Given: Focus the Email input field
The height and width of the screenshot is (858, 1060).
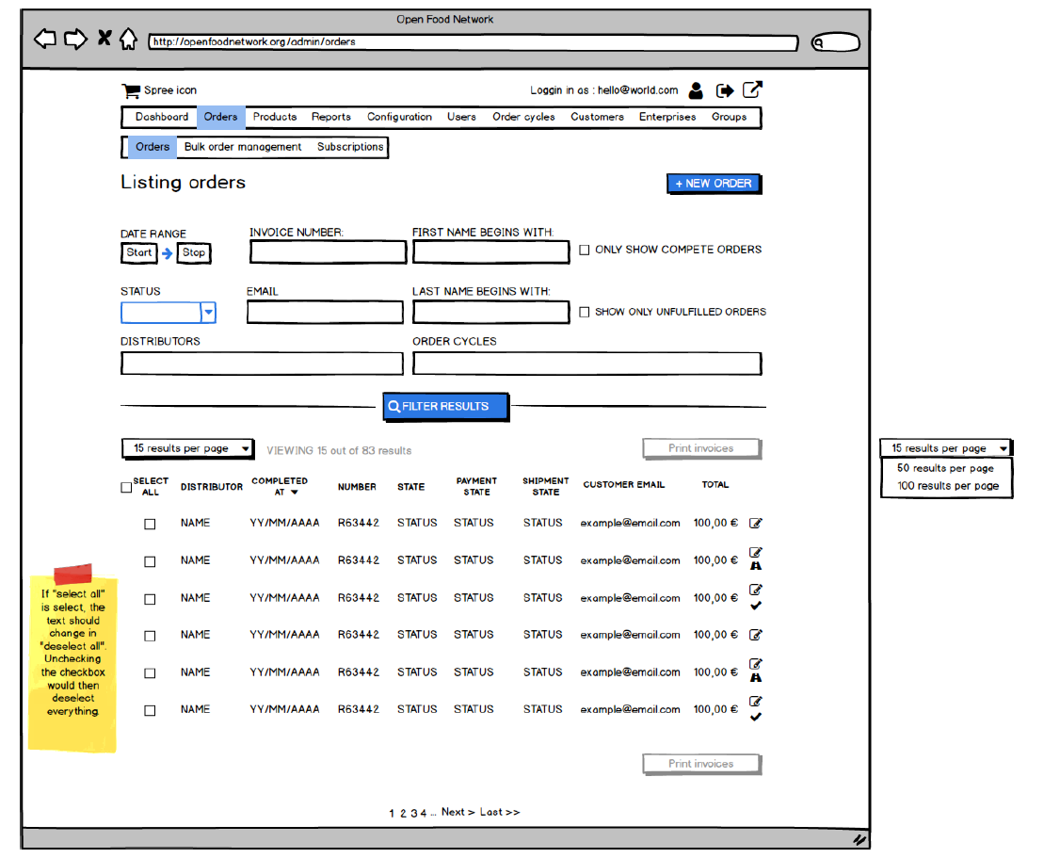Looking at the screenshot, I should point(325,313).
